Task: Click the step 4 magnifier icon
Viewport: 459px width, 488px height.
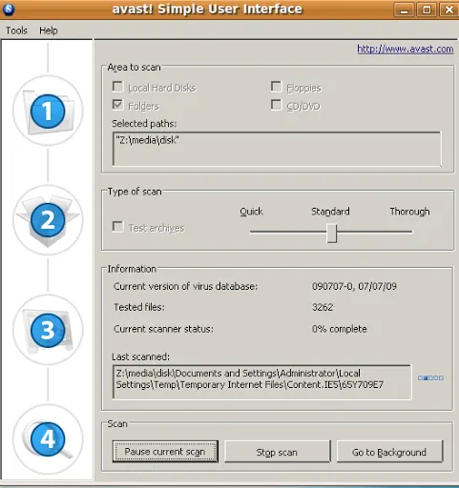Action: [48, 439]
